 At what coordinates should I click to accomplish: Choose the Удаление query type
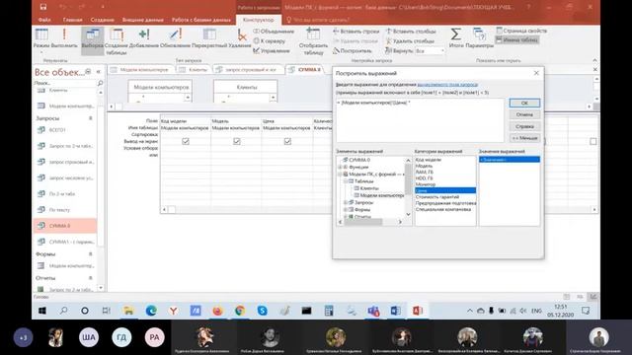click(240, 38)
